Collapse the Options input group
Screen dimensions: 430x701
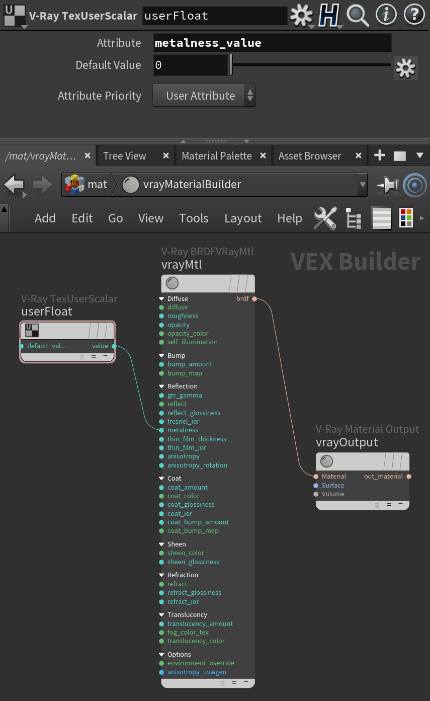(x=162, y=655)
